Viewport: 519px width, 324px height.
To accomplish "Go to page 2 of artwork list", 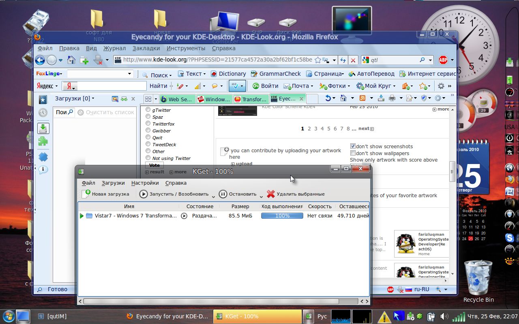I will (x=309, y=129).
